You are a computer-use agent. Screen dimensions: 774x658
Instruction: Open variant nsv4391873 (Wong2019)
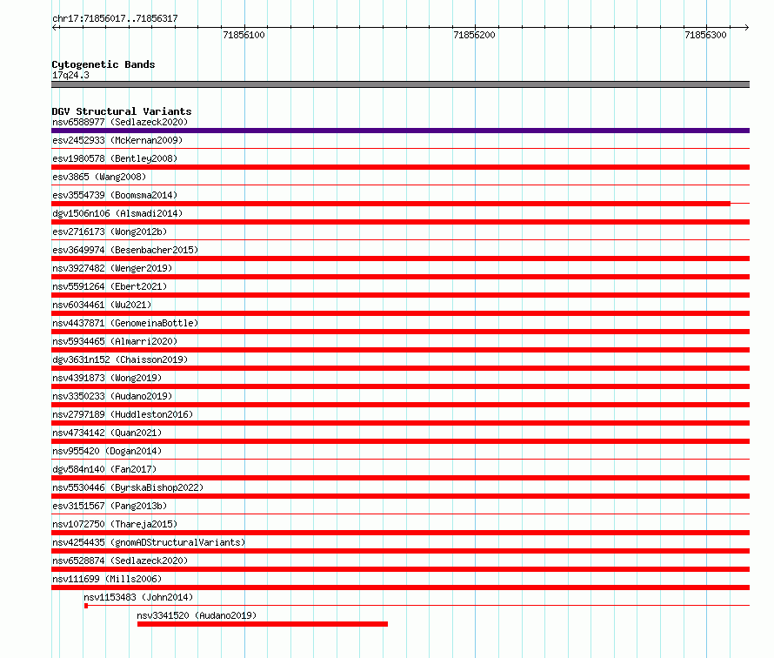(x=107, y=378)
